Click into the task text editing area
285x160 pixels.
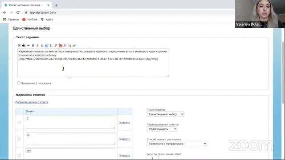coord(93,63)
